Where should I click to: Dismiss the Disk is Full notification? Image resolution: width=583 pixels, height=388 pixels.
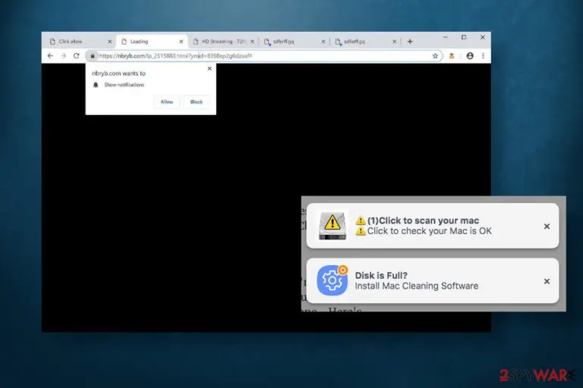(x=547, y=281)
